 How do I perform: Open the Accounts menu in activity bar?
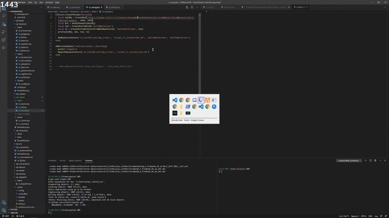(4, 202)
